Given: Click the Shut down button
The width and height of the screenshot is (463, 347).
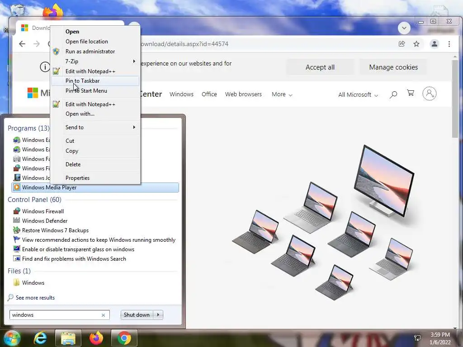Looking at the screenshot, I should (137, 315).
